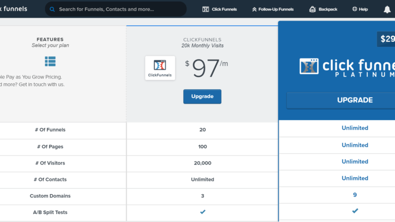The height and width of the screenshot is (222, 395).
Task: Click the funnels brand logo text
Action: 14,9
